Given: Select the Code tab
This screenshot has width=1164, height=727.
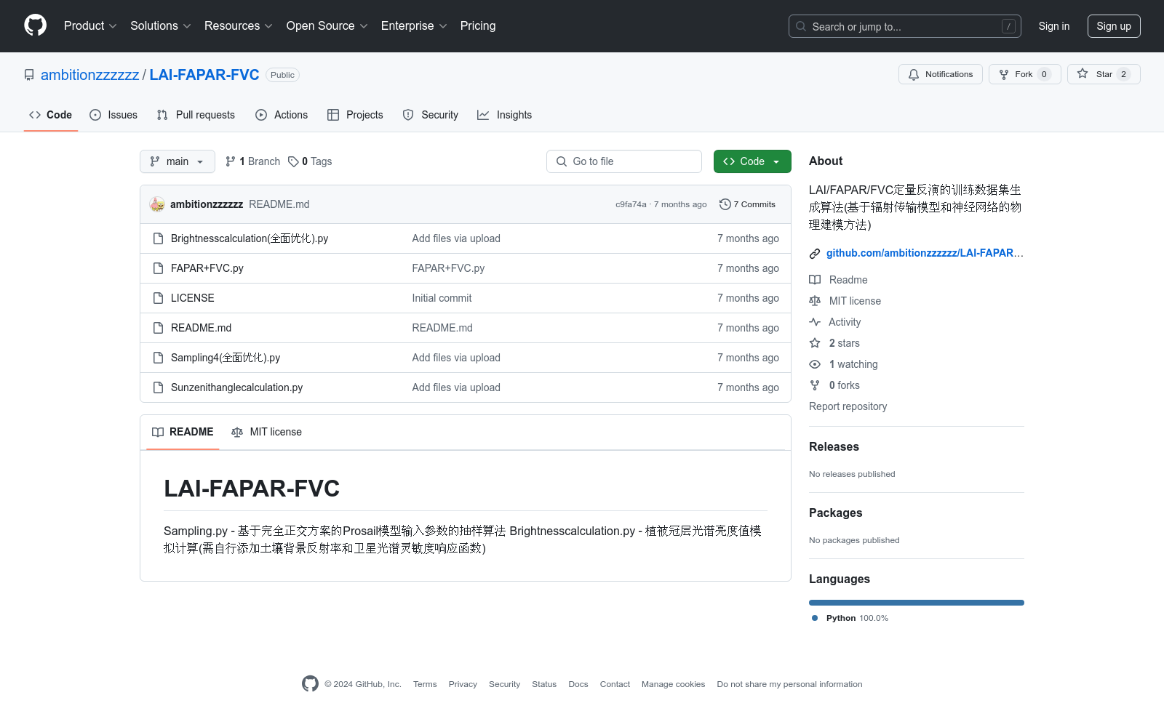Looking at the screenshot, I should (x=51, y=115).
